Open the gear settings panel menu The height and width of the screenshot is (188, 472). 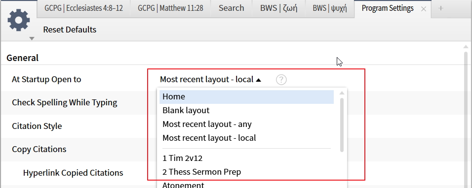(19, 20)
